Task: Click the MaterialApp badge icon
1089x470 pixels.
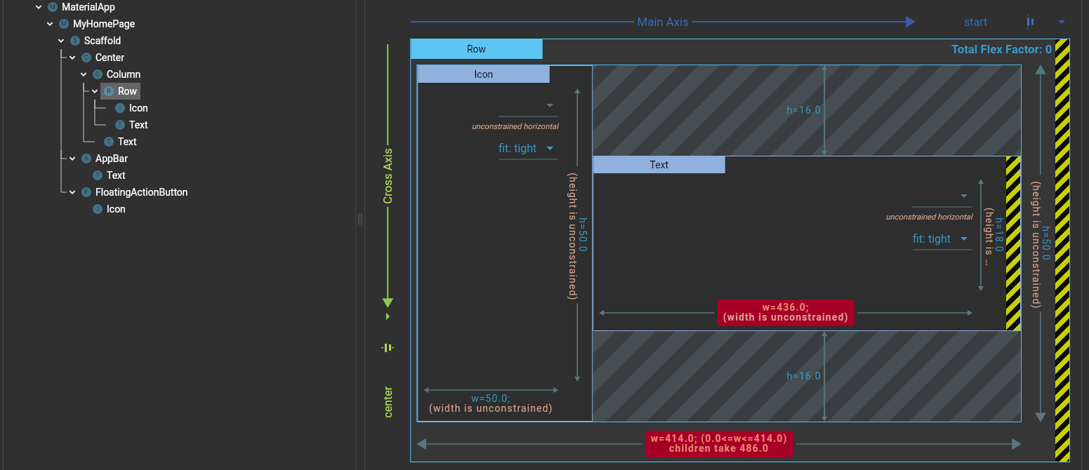Action: (x=52, y=6)
